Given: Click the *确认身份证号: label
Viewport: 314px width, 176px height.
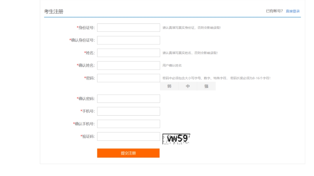Looking at the screenshot, I should (82, 40).
